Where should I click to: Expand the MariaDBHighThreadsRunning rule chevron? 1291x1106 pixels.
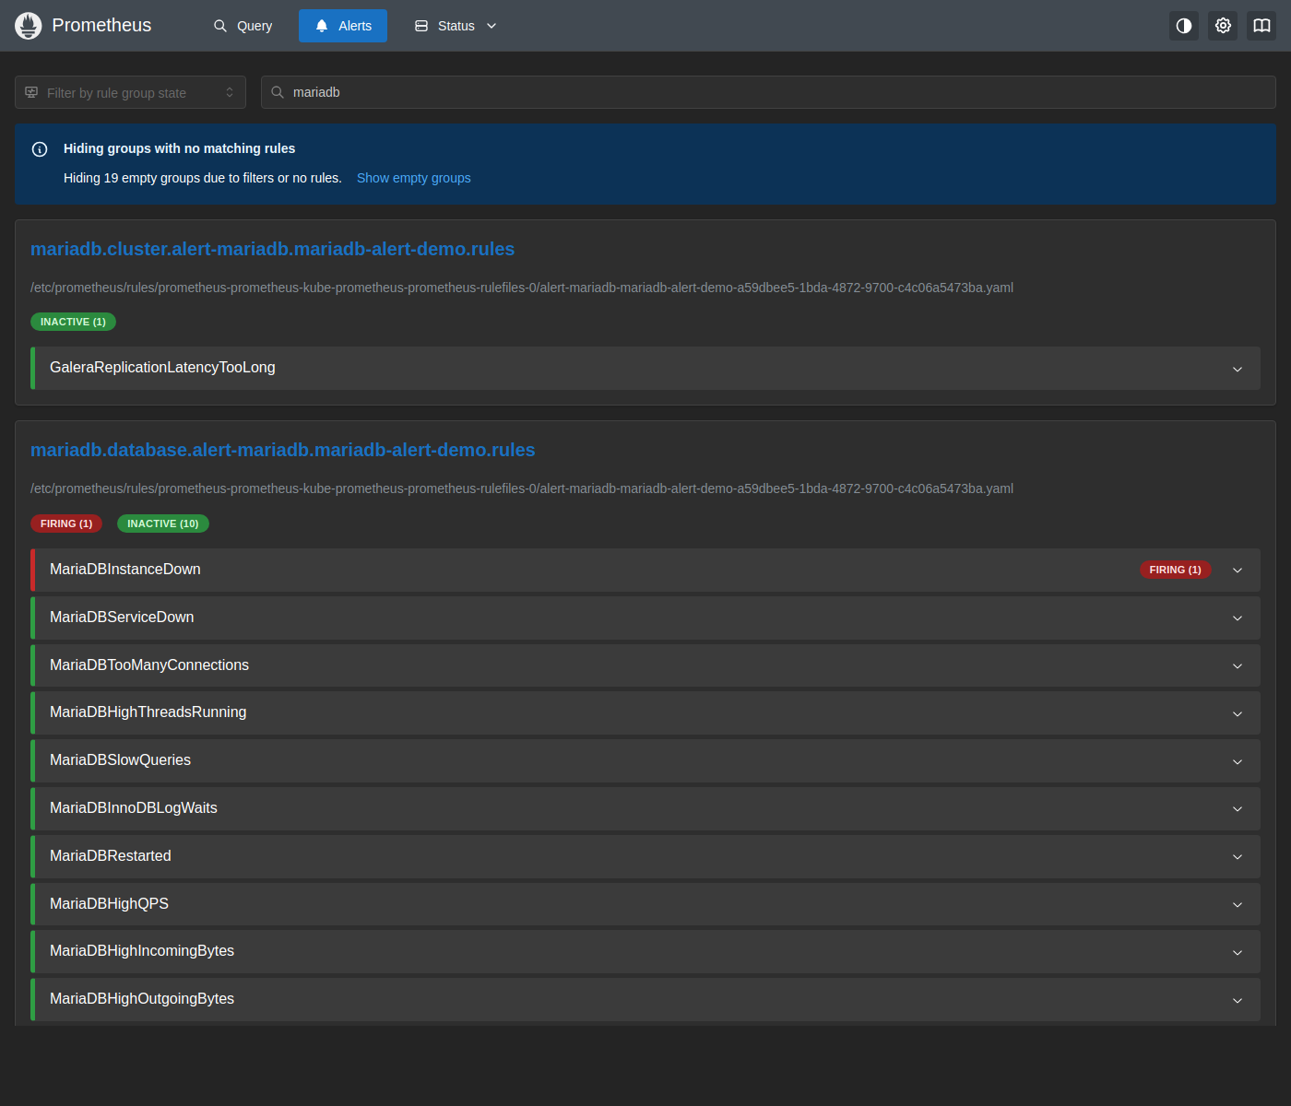click(x=1238, y=713)
